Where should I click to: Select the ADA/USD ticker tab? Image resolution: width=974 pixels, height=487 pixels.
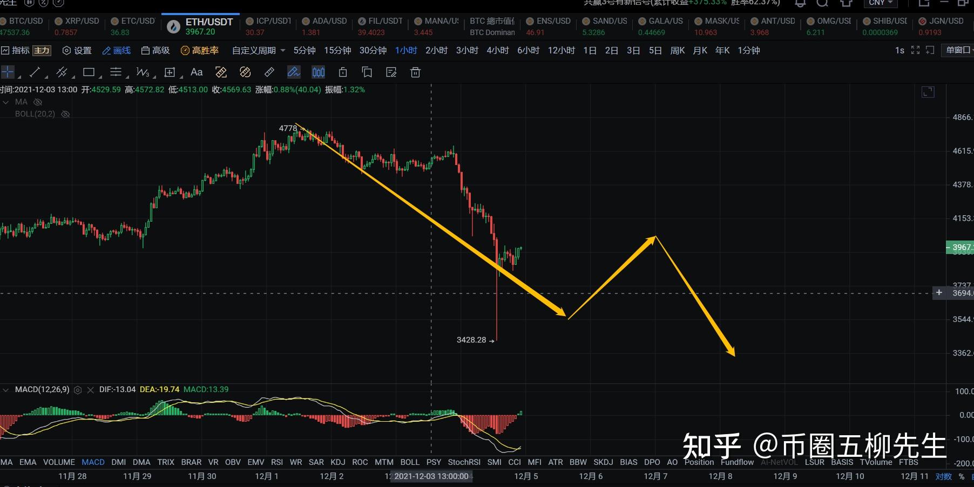(x=324, y=26)
